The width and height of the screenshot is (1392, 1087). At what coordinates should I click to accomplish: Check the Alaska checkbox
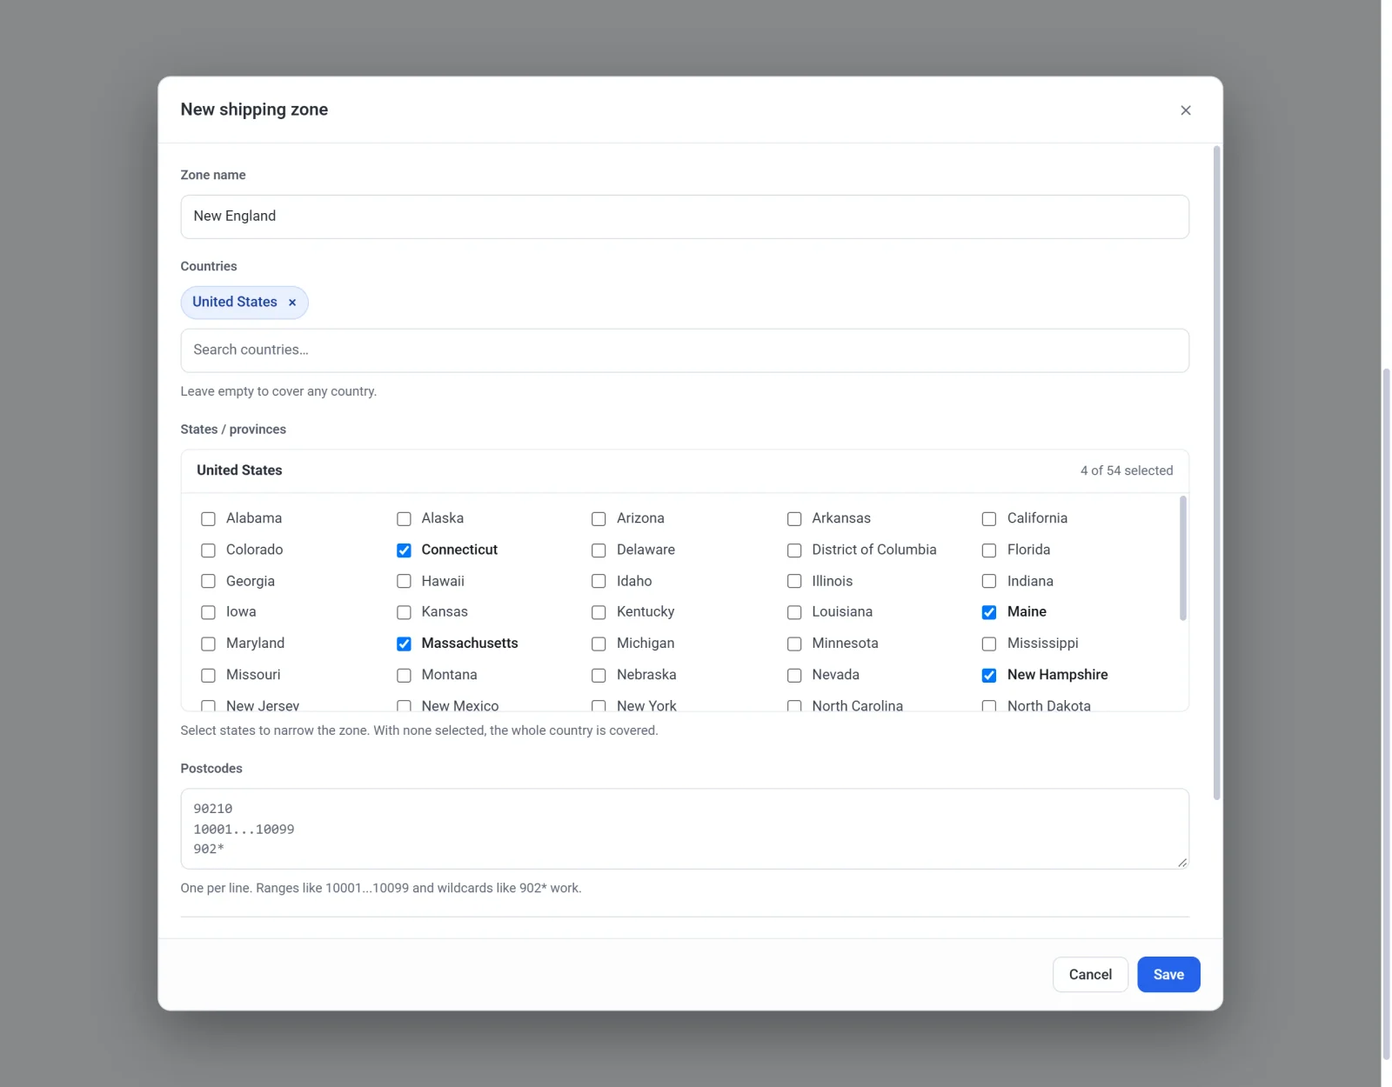click(404, 519)
